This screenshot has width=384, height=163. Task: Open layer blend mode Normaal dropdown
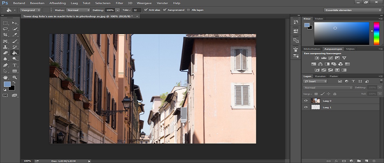point(328,87)
